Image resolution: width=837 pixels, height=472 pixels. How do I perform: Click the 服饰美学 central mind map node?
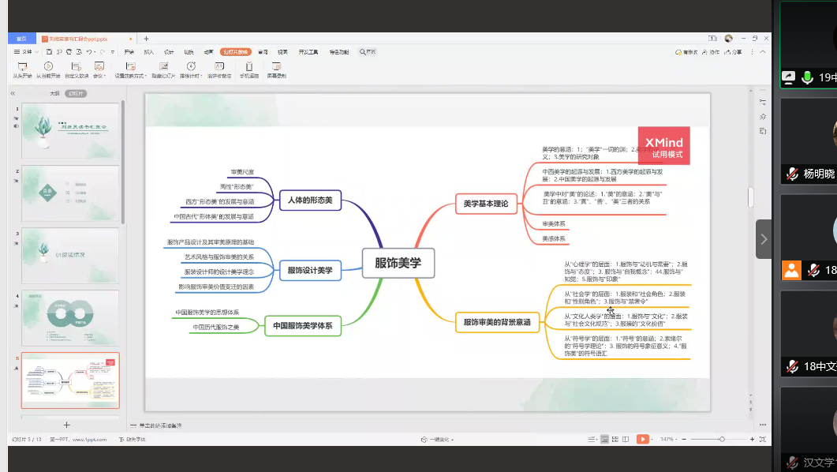[398, 264]
